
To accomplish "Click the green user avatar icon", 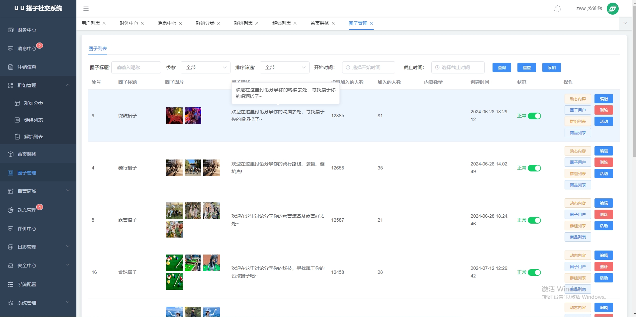I will (x=613, y=9).
